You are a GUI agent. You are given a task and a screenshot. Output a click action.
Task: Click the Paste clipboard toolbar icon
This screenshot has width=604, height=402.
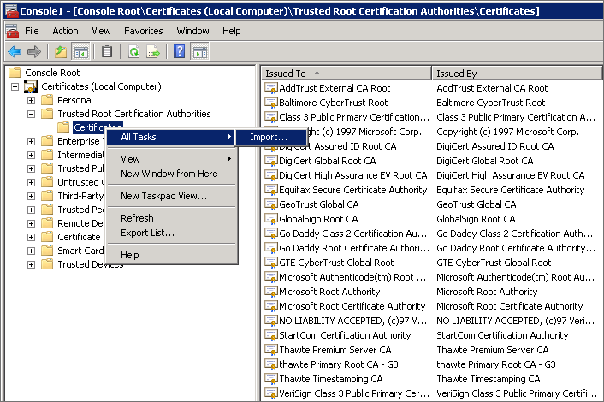(107, 51)
